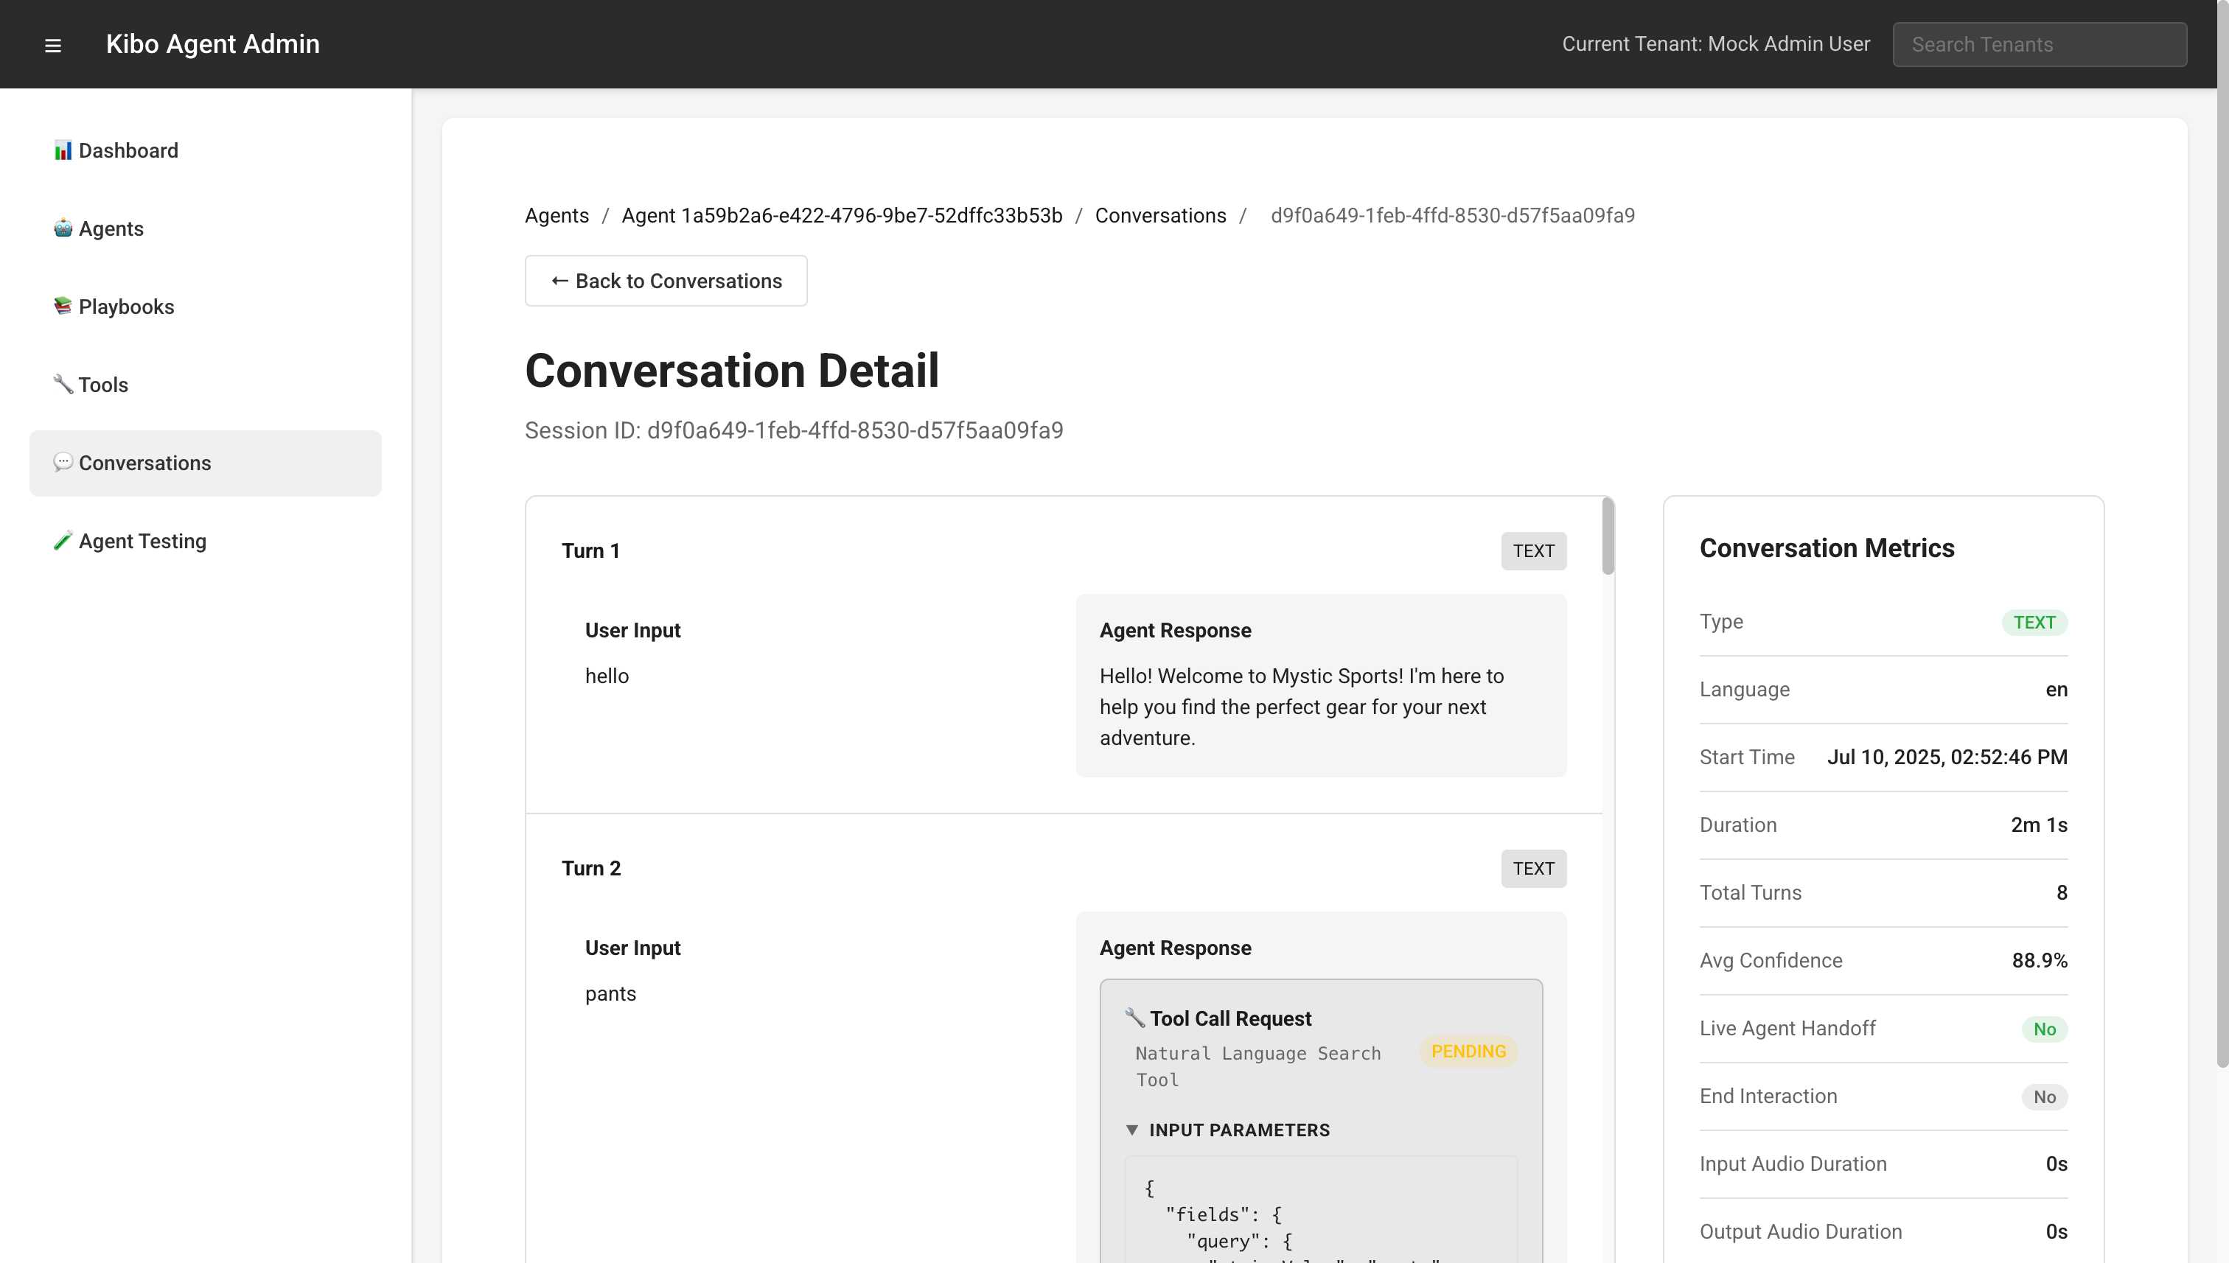The image size is (2229, 1263).
Task: Click the Agent Testing test tube icon
Action: [63, 542]
